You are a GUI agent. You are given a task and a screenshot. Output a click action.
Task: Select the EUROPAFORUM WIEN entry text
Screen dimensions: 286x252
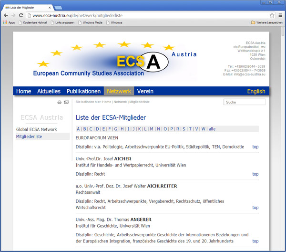tap(97, 138)
